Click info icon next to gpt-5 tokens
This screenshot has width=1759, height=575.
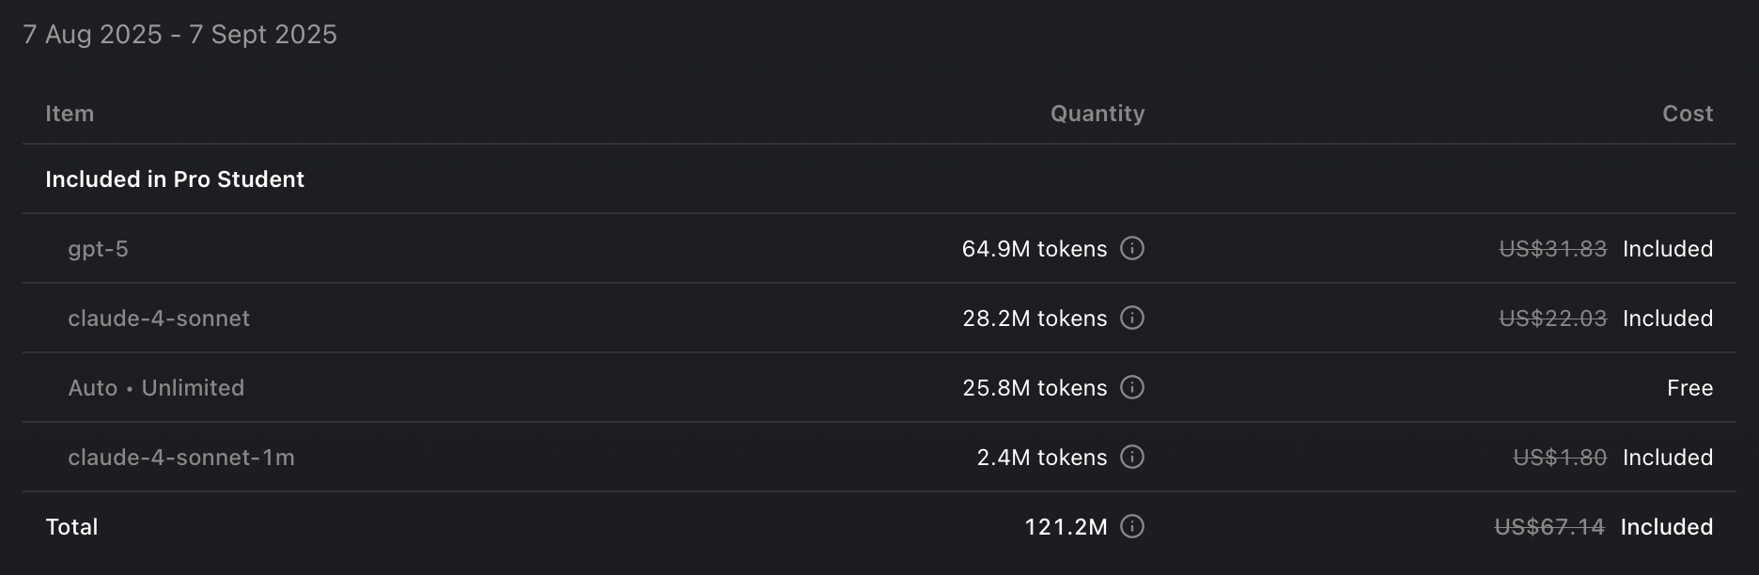1132,249
